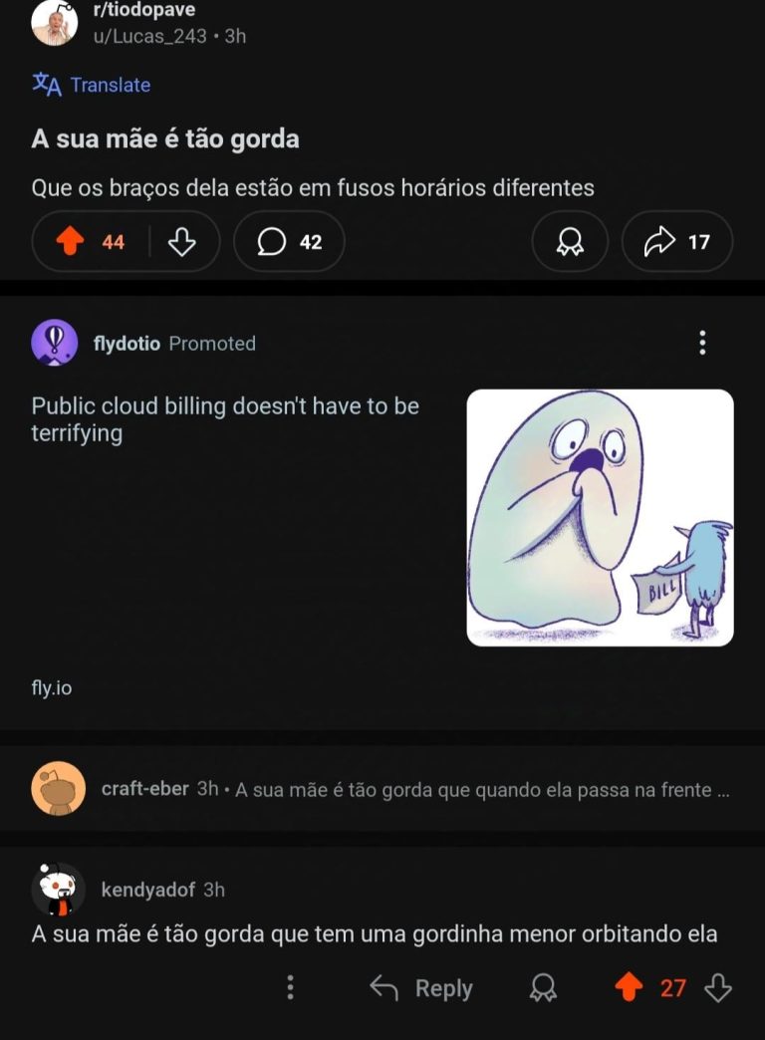Open r/tiodopave subreddit avatar
The height and width of the screenshot is (1040, 765).
(x=54, y=23)
